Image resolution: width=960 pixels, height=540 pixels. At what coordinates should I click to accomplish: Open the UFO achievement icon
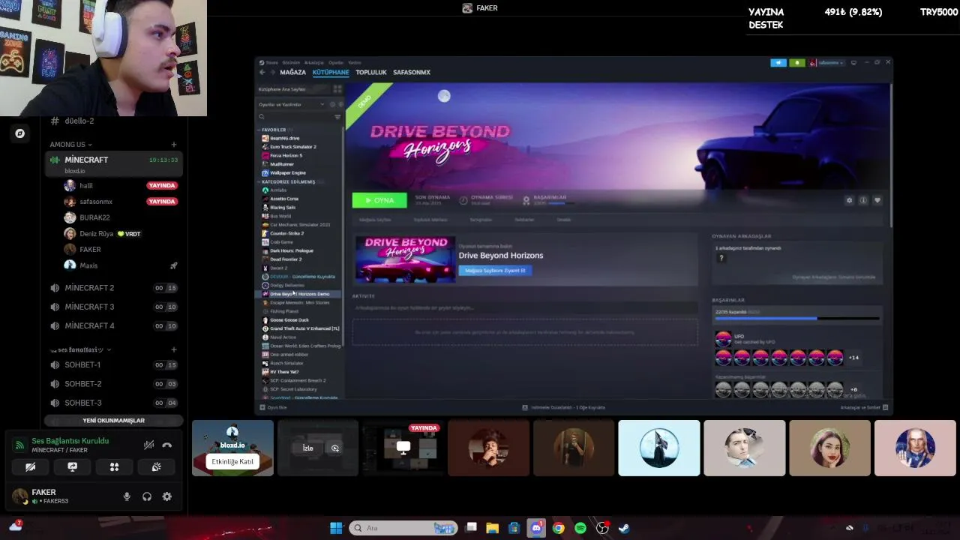(723, 338)
